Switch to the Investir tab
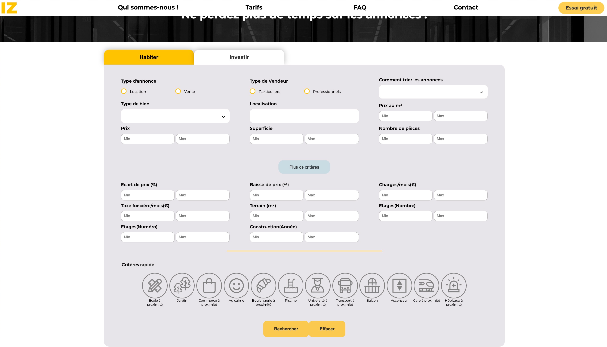Viewport: 607px width, 347px height. [239, 57]
